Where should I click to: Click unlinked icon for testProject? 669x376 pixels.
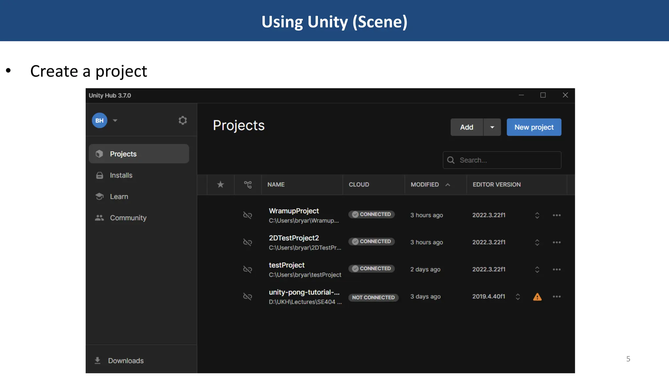pyautogui.click(x=248, y=269)
